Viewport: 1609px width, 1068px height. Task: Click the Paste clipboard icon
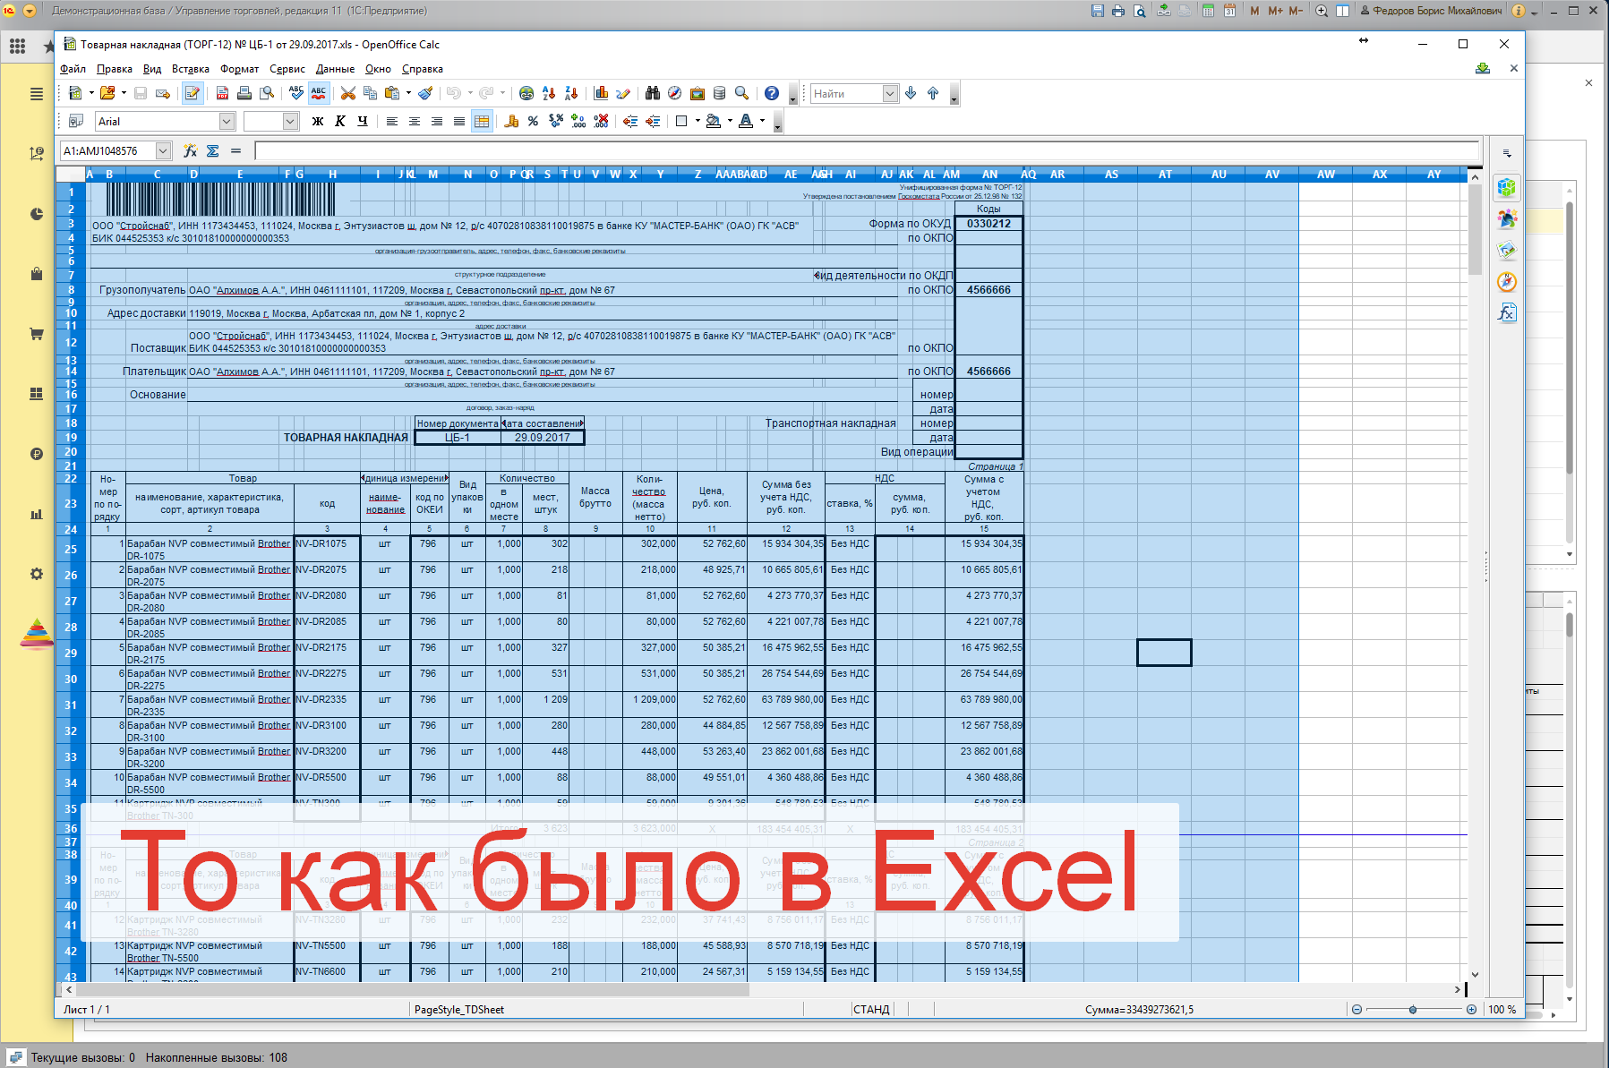(391, 93)
